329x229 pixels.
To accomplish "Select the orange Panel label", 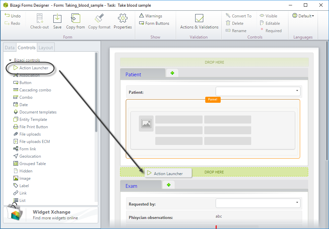I will [x=213, y=99].
